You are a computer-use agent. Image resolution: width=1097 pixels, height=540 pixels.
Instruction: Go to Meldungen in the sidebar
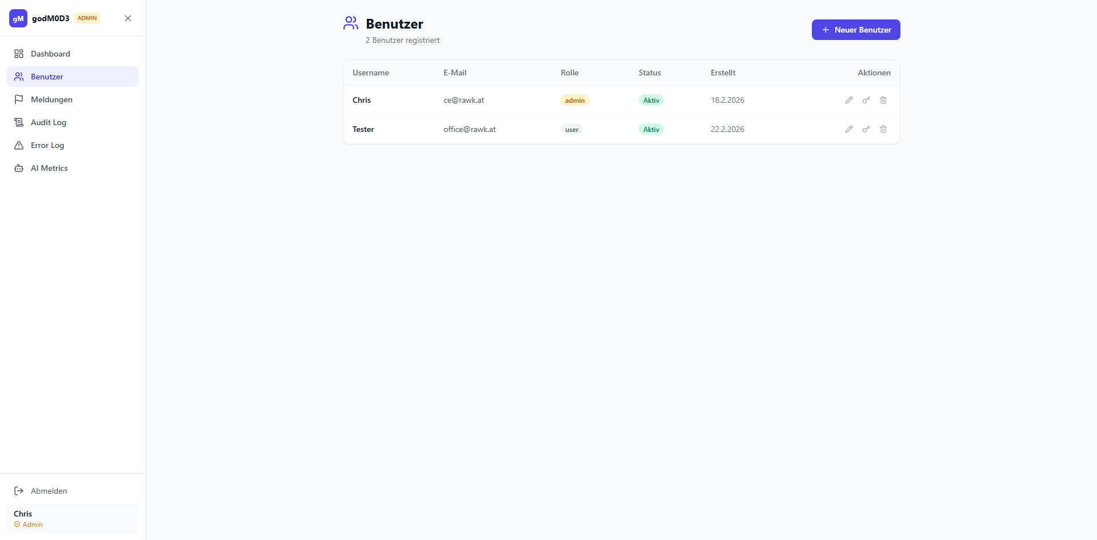pos(51,99)
